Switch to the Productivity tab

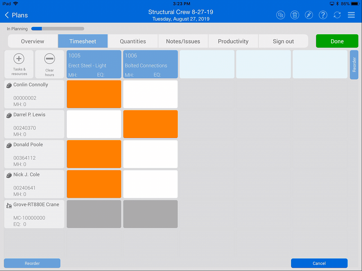point(233,41)
